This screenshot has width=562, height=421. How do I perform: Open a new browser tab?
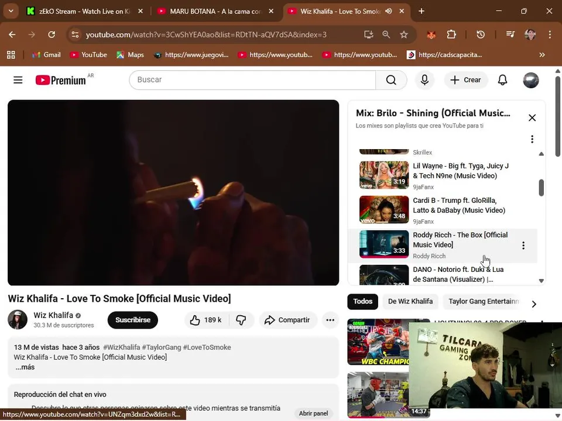pyautogui.click(x=421, y=11)
